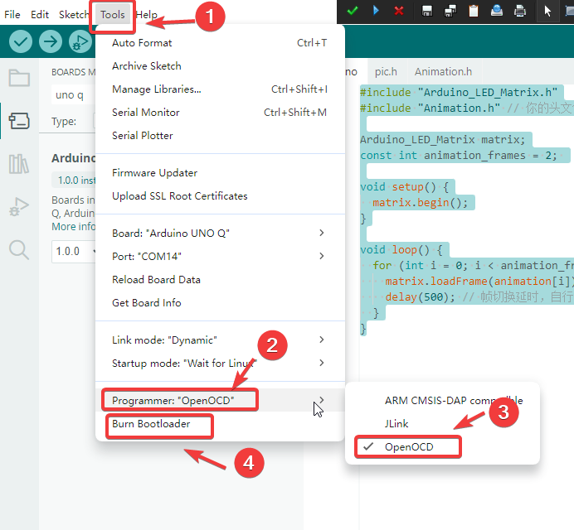Click the 'const int animation_frames = 2;' line
574x530 pixels.
459,156
